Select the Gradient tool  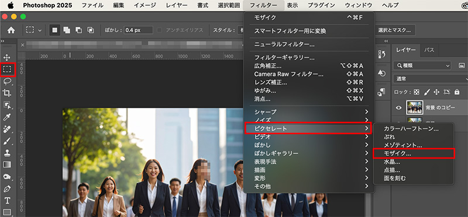(7, 164)
